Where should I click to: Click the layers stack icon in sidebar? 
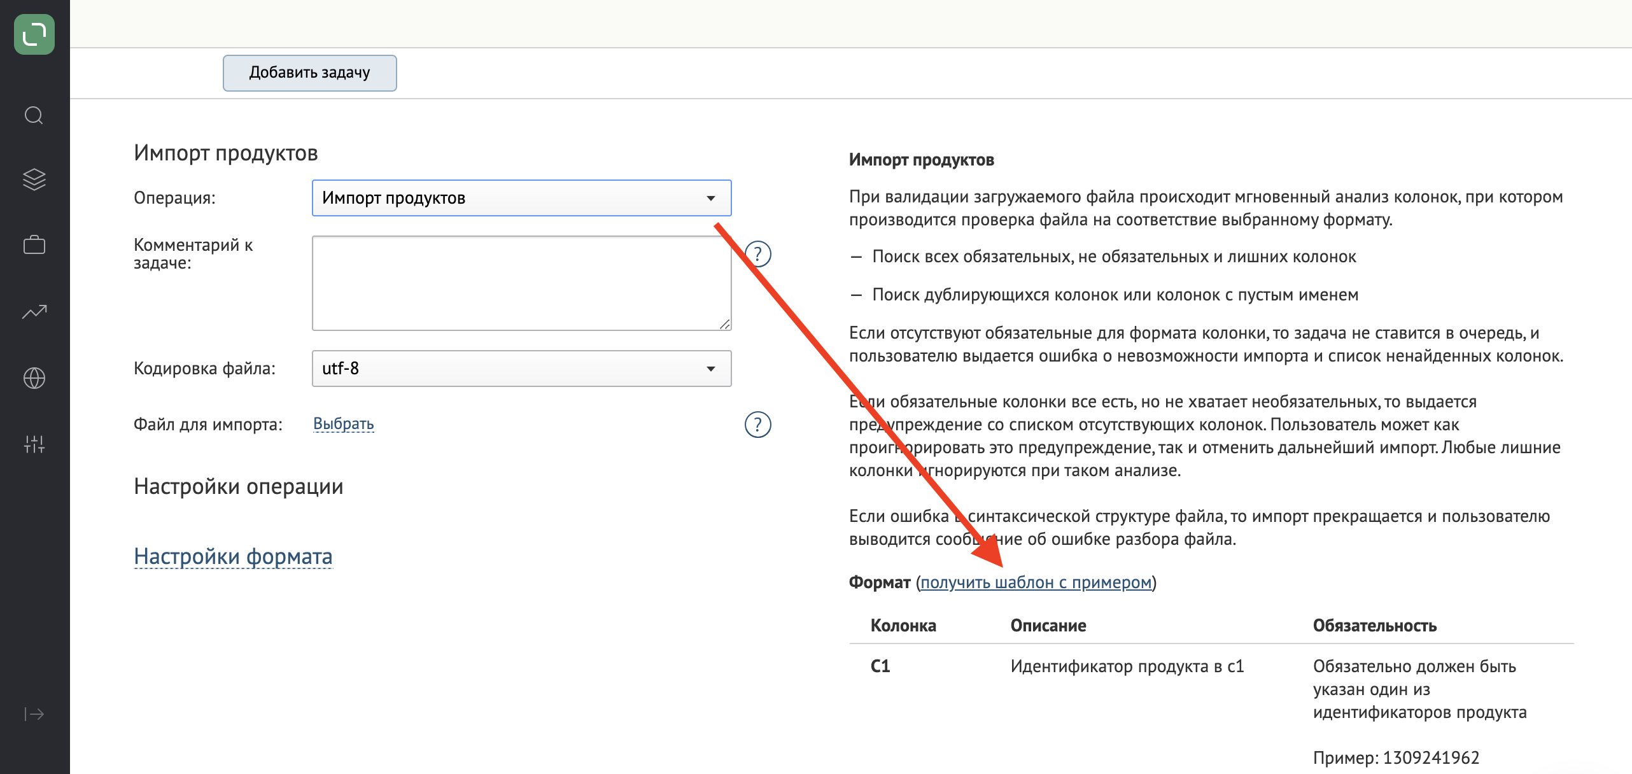[x=34, y=180]
